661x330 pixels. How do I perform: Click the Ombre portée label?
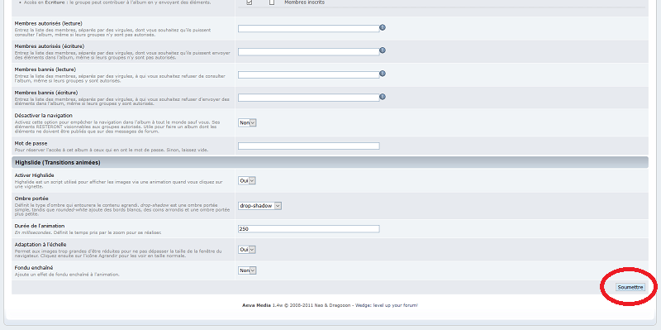click(x=31, y=198)
